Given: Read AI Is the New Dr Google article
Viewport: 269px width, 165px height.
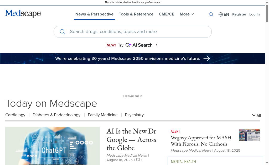Looking at the screenshot, I should (x=131, y=140).
